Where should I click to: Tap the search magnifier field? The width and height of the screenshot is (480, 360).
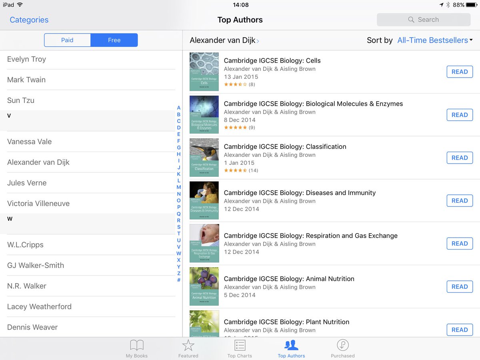click(424, 20)
